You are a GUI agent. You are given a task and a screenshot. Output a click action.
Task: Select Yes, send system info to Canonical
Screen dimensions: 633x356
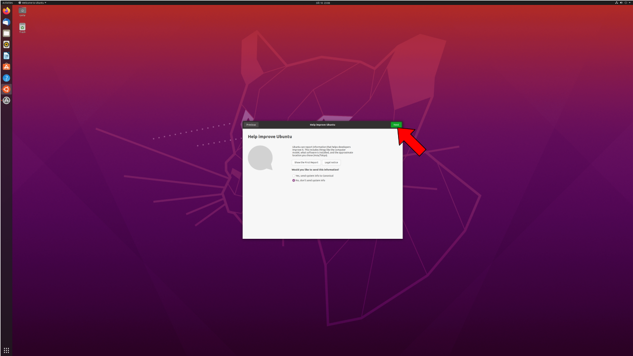click(313, 176)
